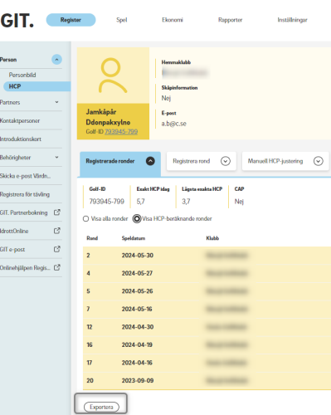331x415 pixels.
Task: Expand Manuell HCP-justering chevron
Action: [319, 161]
